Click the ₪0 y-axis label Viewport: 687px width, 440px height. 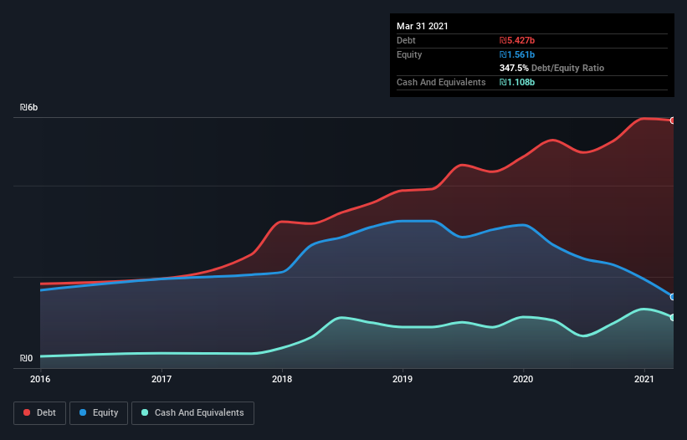[26, 358]
